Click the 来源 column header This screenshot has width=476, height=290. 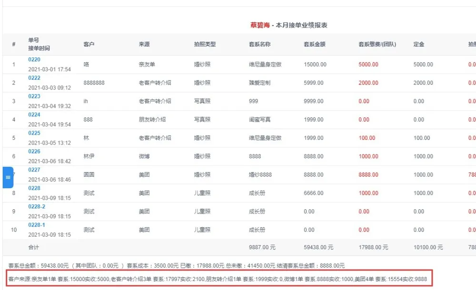click(144, 44)
